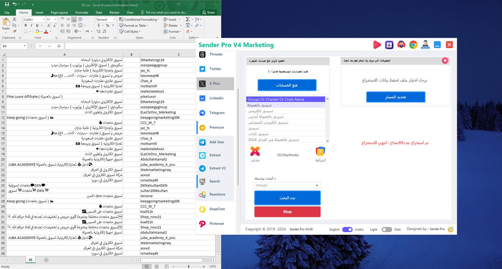Image resolution: width=502 pixels, height=269 pixels.
Task: Switch to the Review ribbon tab
Action: tap(114, 13)
